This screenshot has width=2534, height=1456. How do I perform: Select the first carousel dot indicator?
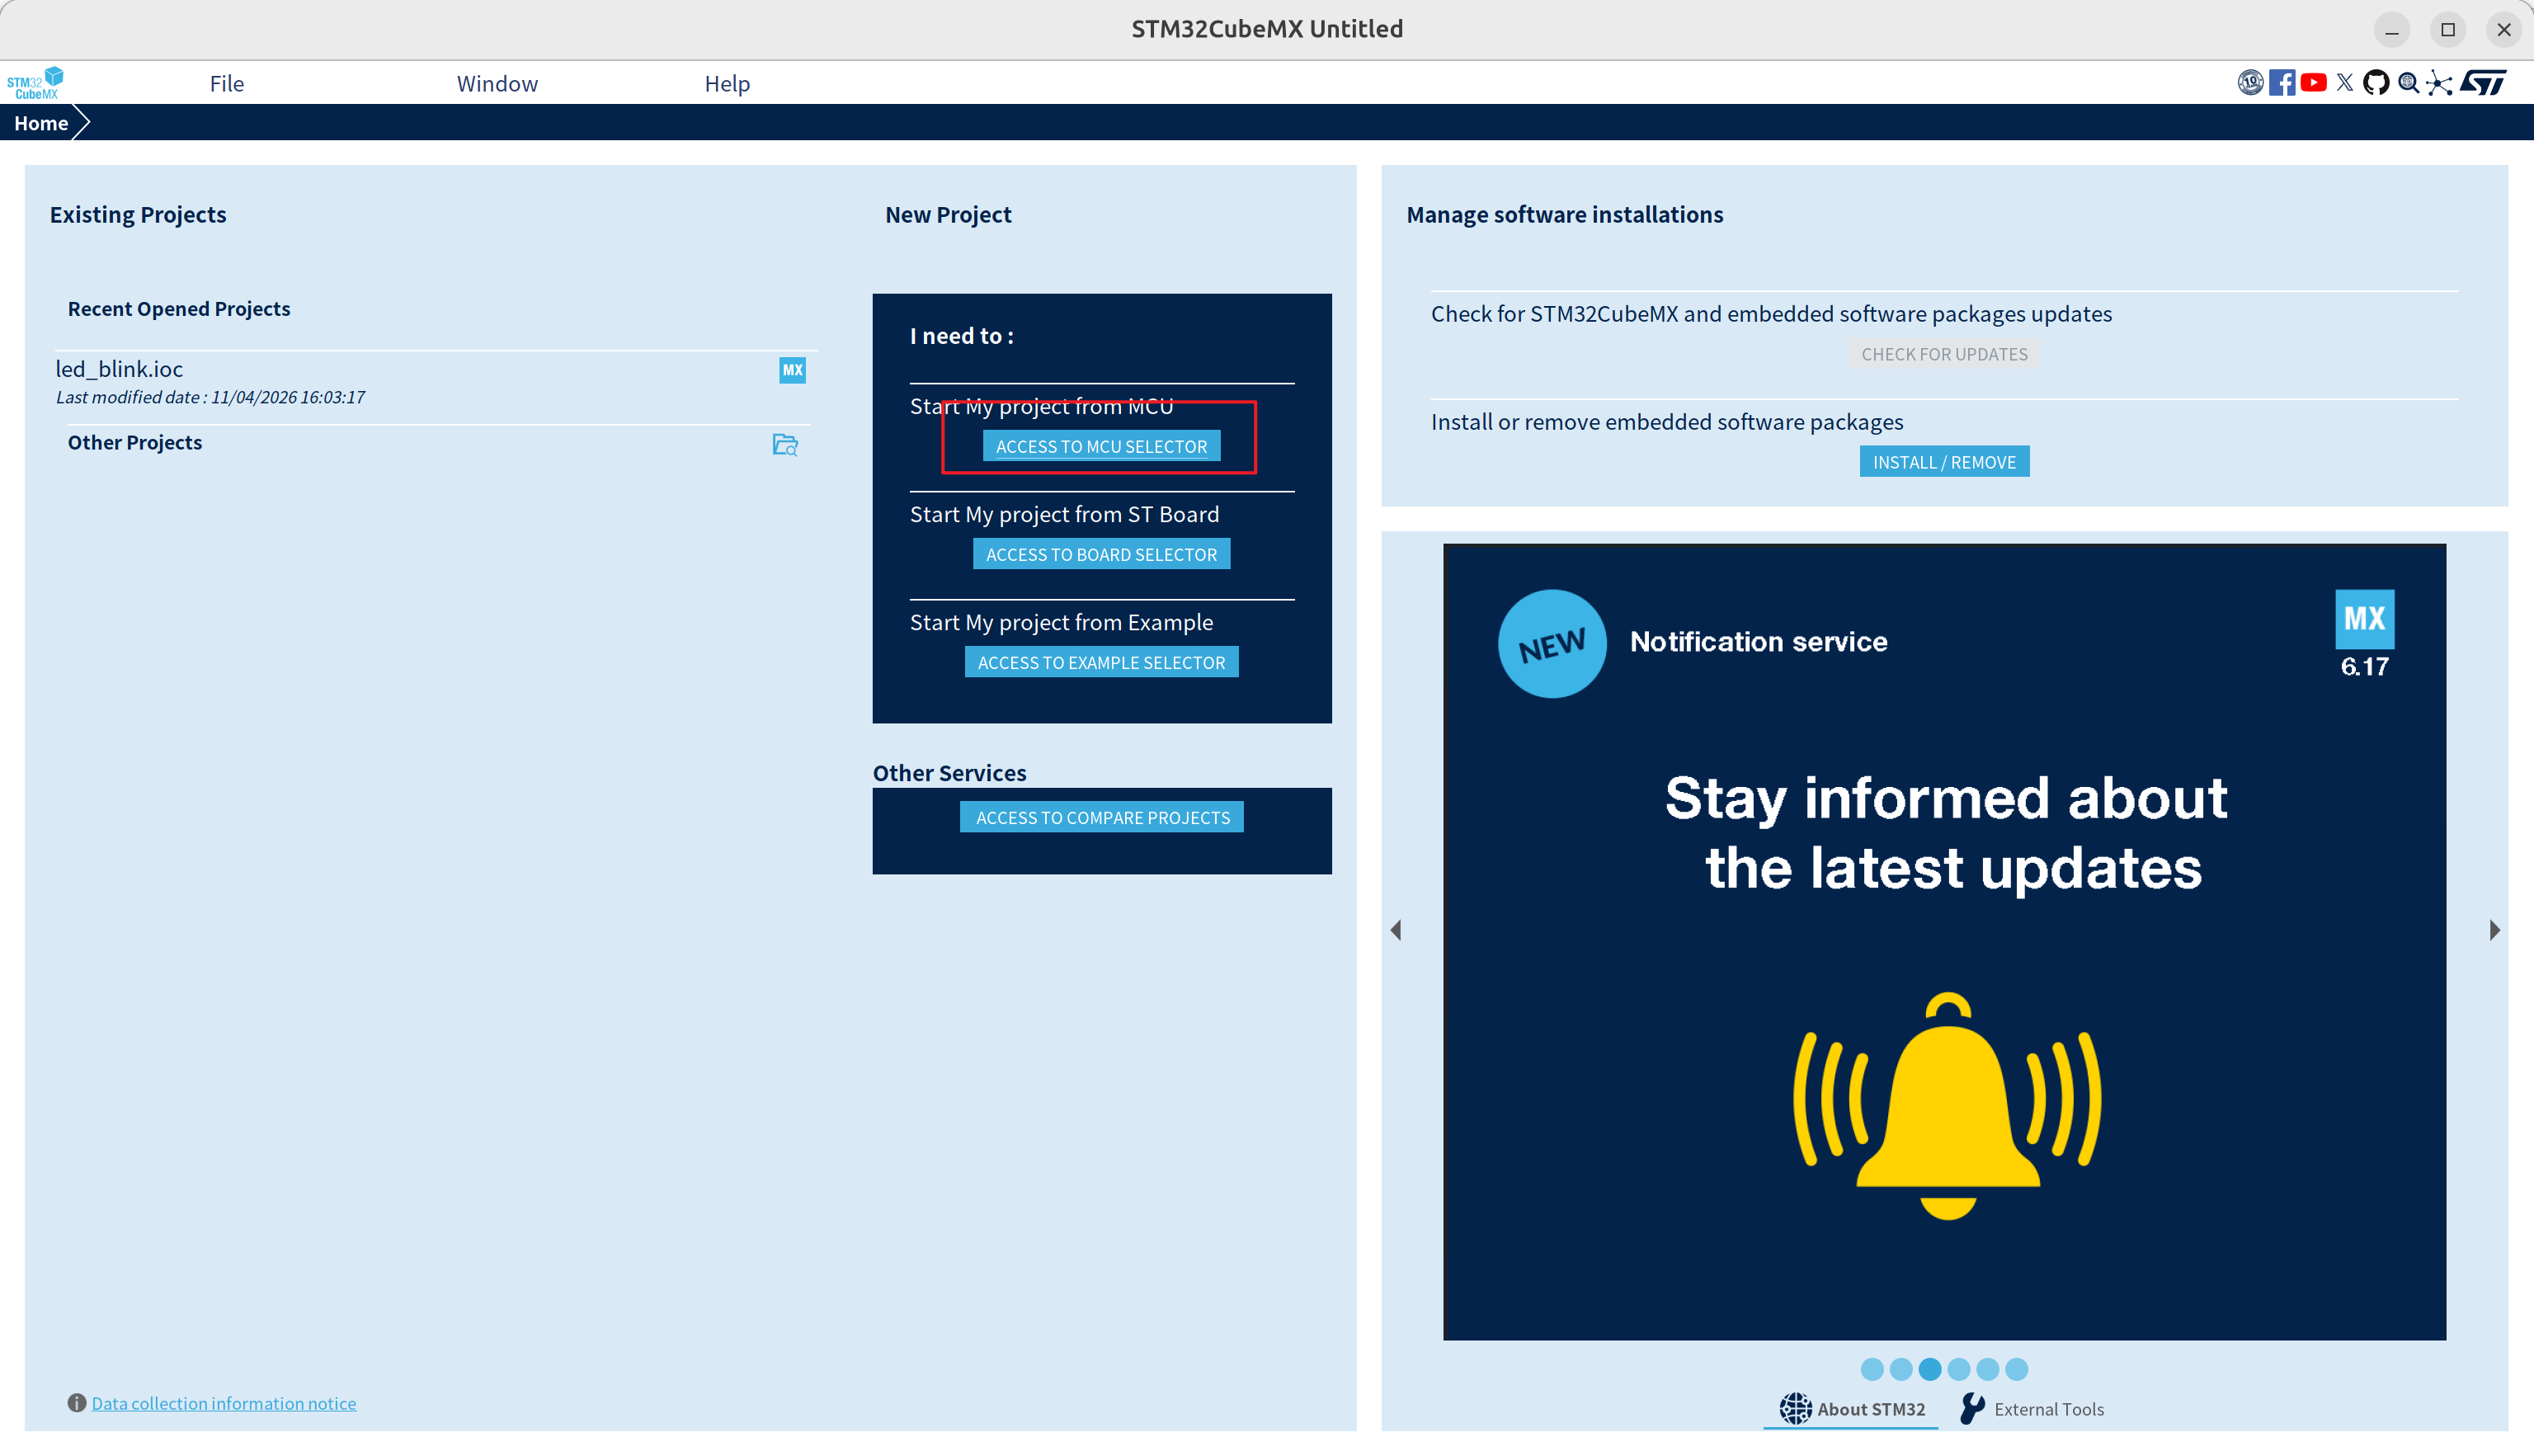[1872, 1369]
